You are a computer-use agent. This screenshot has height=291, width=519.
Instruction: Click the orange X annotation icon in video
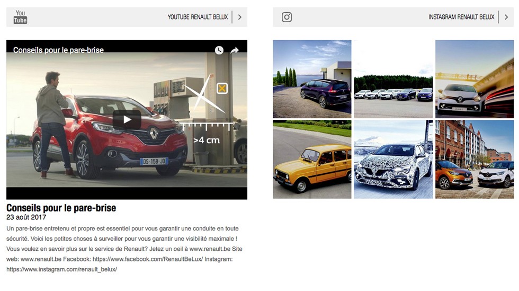[222, 88]
